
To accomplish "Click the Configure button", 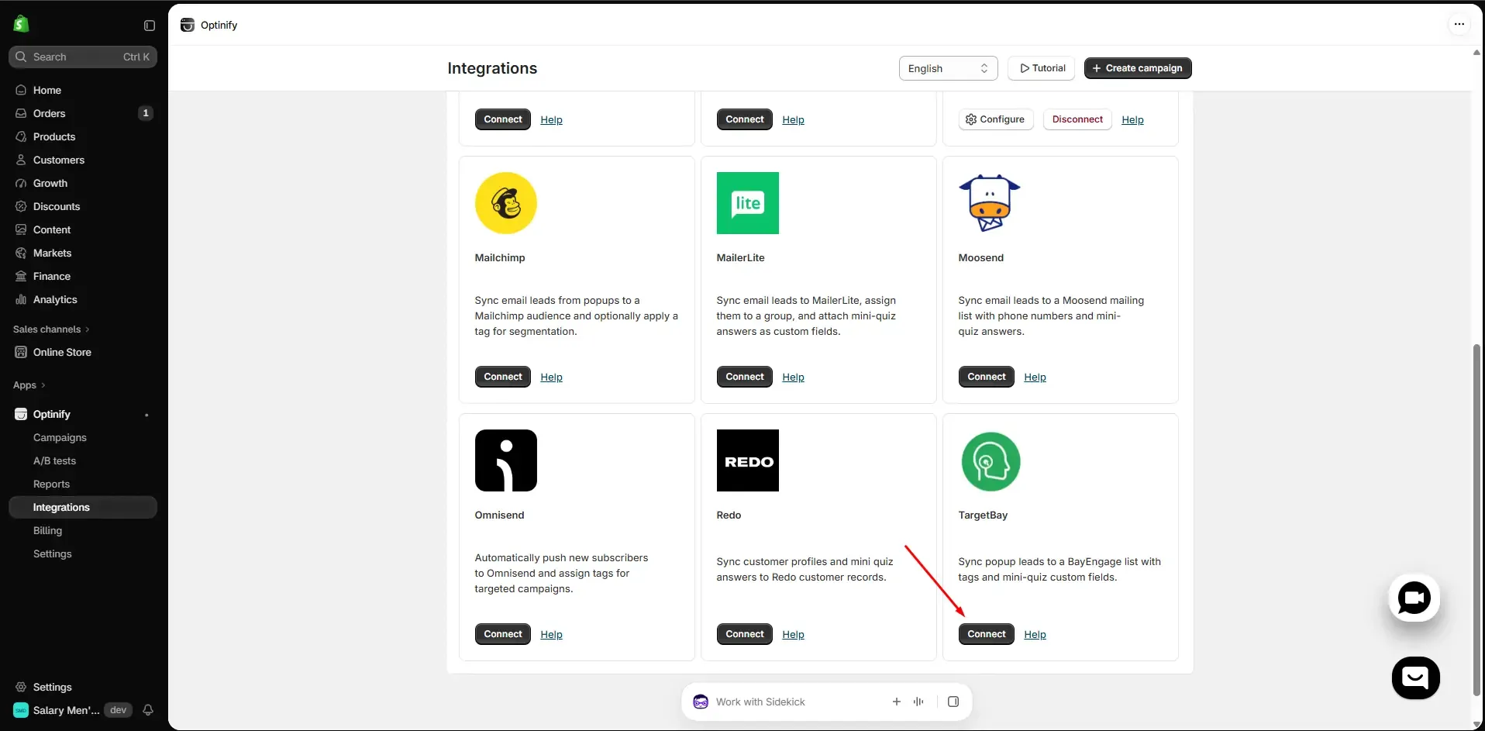I will (x=995, y=119).
